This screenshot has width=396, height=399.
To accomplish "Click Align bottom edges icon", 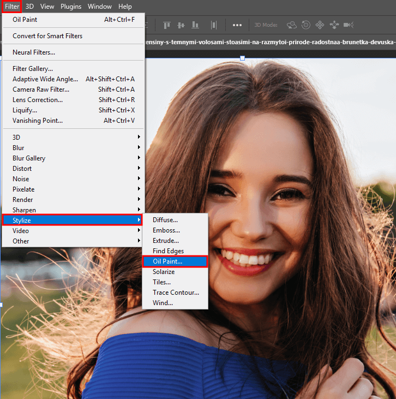I will [195, 25].
